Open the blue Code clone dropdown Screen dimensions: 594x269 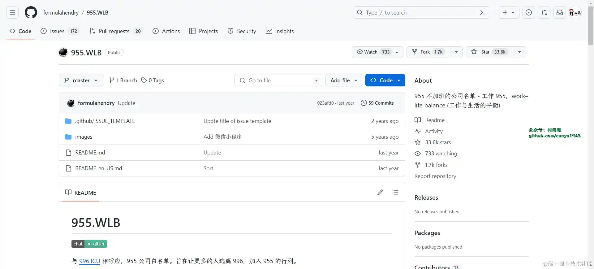pyautogui.click(x=385, y=80)
